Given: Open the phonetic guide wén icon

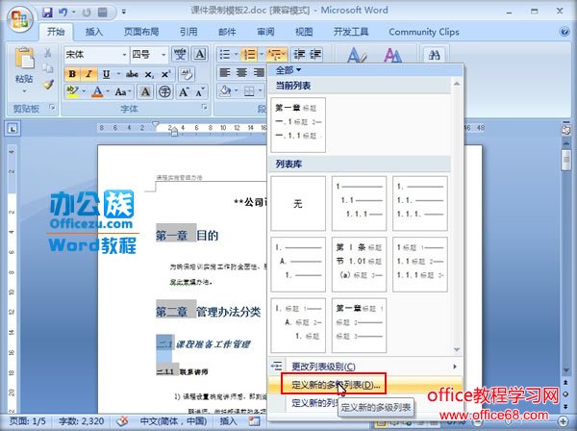Looking at the screenshot, I should [180, 54].
